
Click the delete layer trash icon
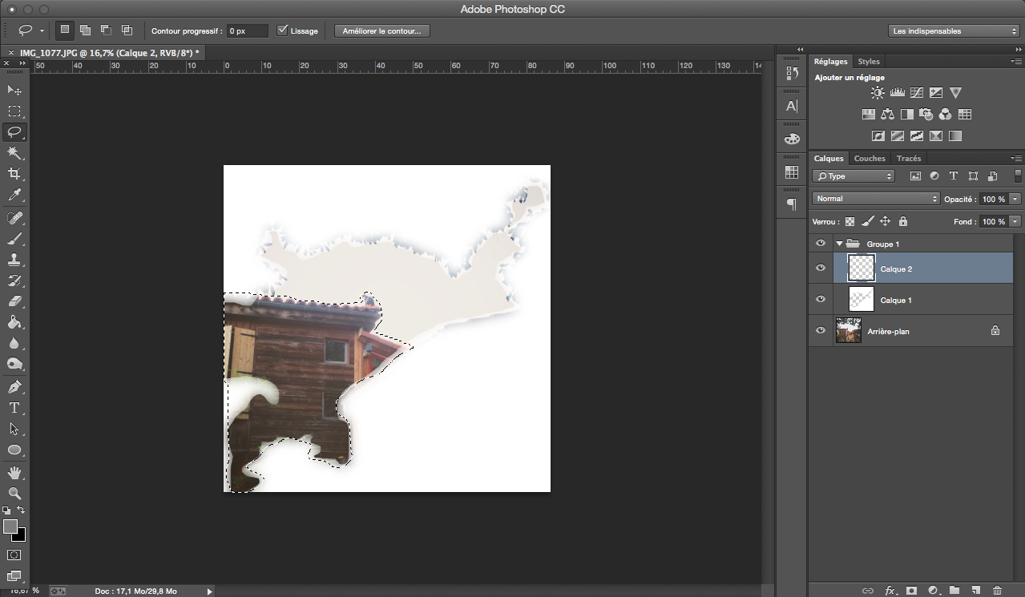(x=997, y=591)
